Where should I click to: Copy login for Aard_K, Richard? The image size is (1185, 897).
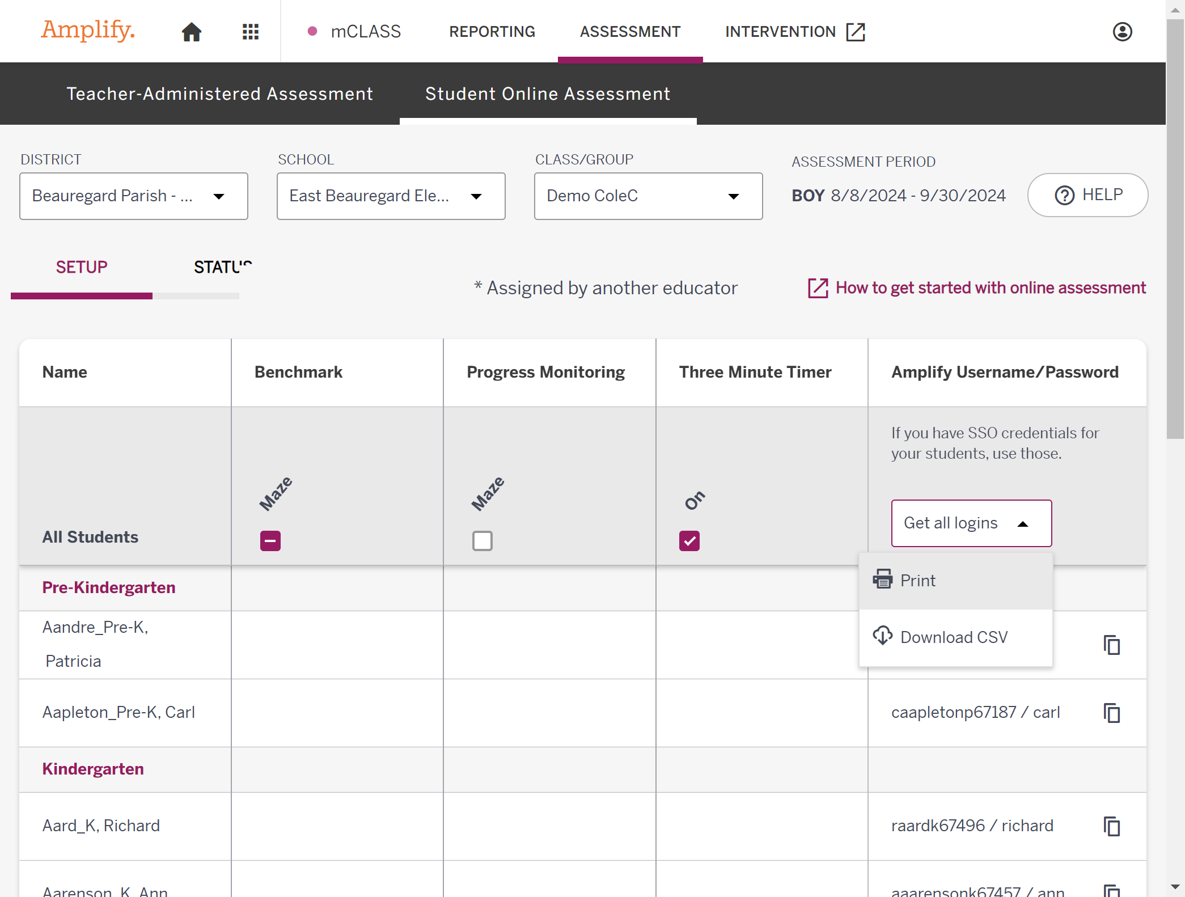point(1112,826)
